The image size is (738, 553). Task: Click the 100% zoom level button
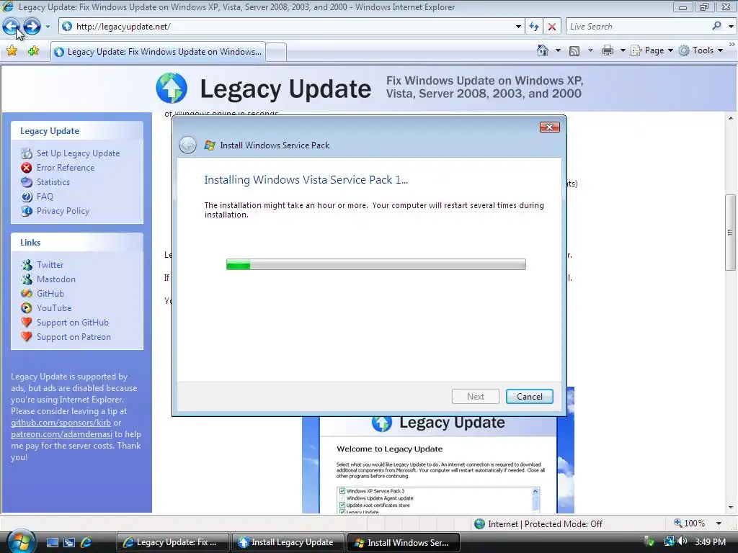(x=690, y=523)
